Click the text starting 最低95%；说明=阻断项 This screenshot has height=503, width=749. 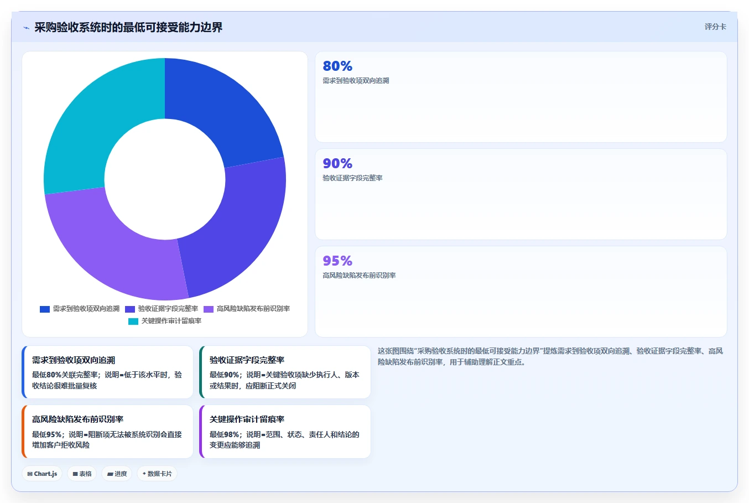107,439
